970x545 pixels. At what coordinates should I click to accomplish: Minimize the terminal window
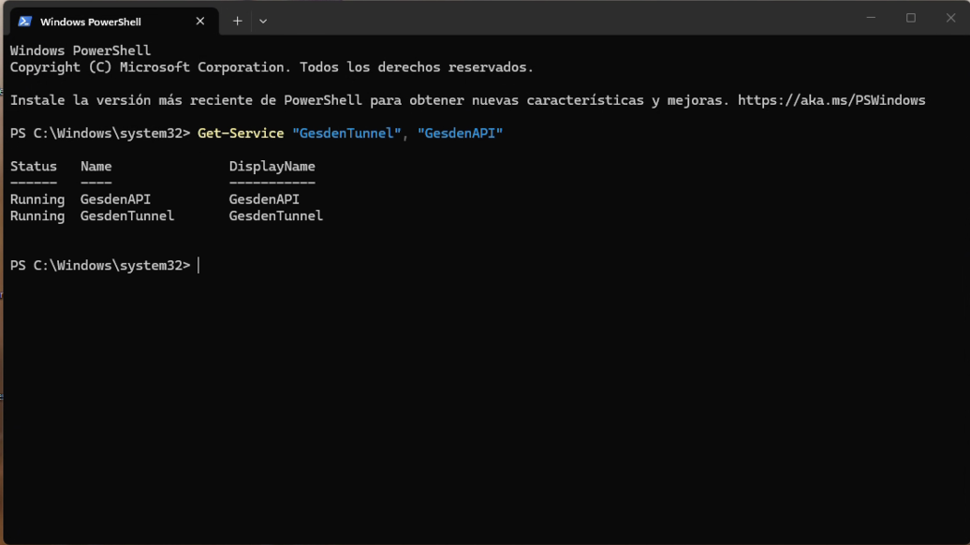[871, 18]
